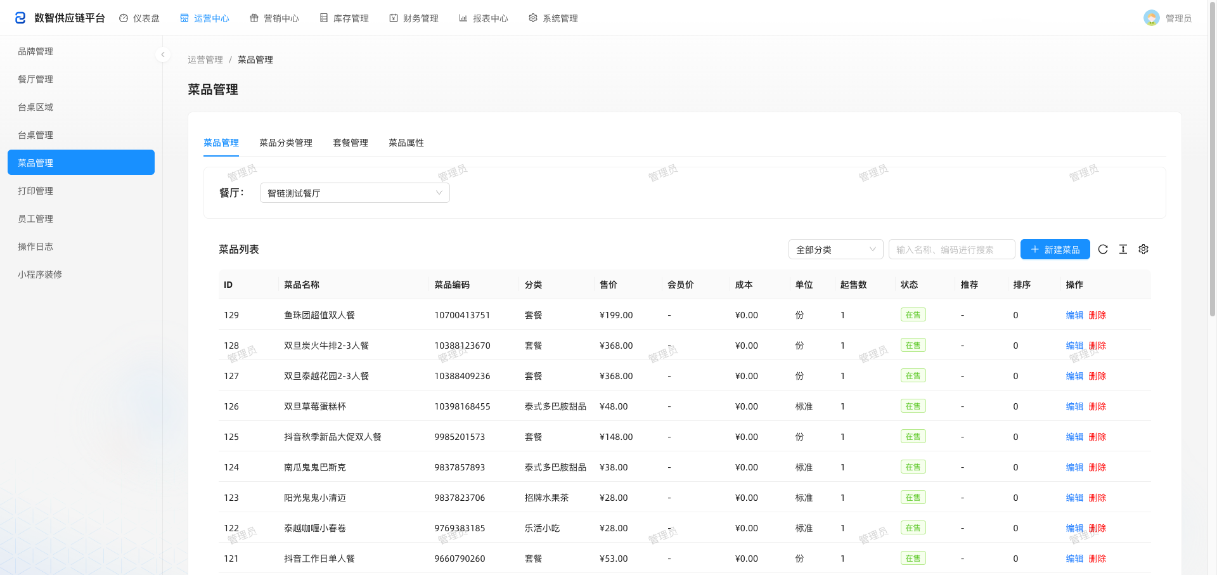The height and width of the screenshot is (575, 1217).
Task: Edit dish 双旦泰越花园2-3人餐
Action: 1074,376
